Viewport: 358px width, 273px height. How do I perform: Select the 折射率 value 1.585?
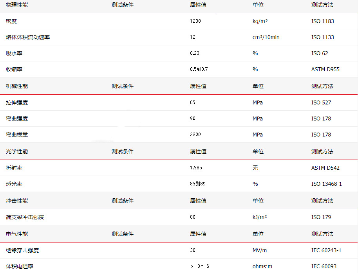pyautogui.click(x=196, y=168)
